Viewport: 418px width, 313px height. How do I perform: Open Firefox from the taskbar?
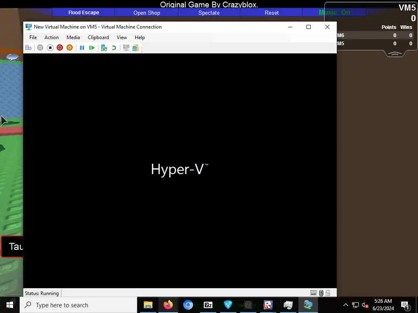pos(168,305)
